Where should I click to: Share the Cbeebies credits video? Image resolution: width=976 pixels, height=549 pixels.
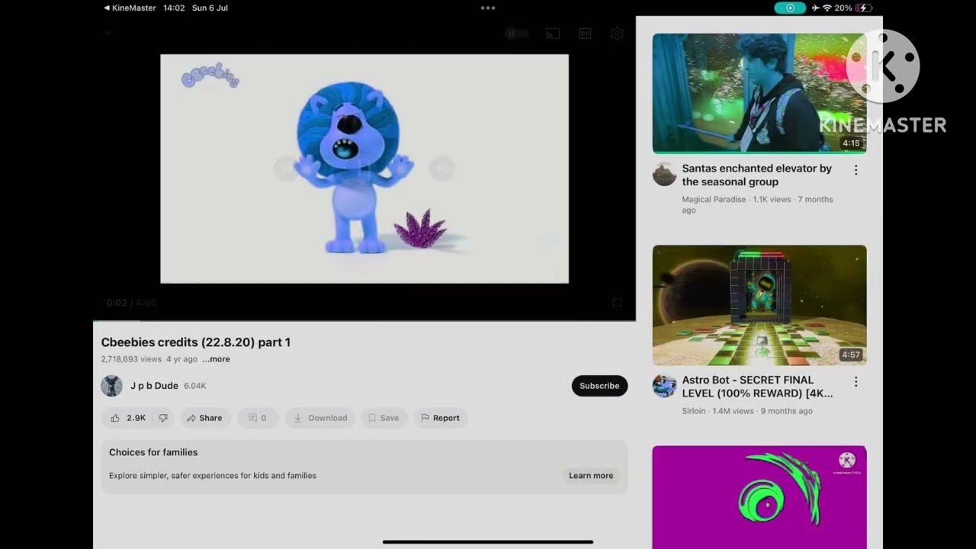(205, 418)
